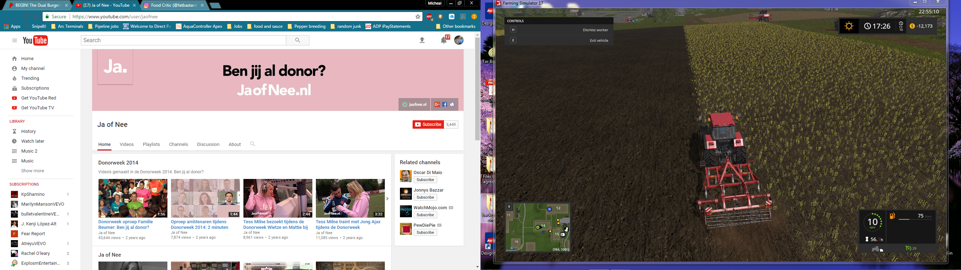
Task: Open the Pipeline jobs bookmark folder
Action: point(103,26)
